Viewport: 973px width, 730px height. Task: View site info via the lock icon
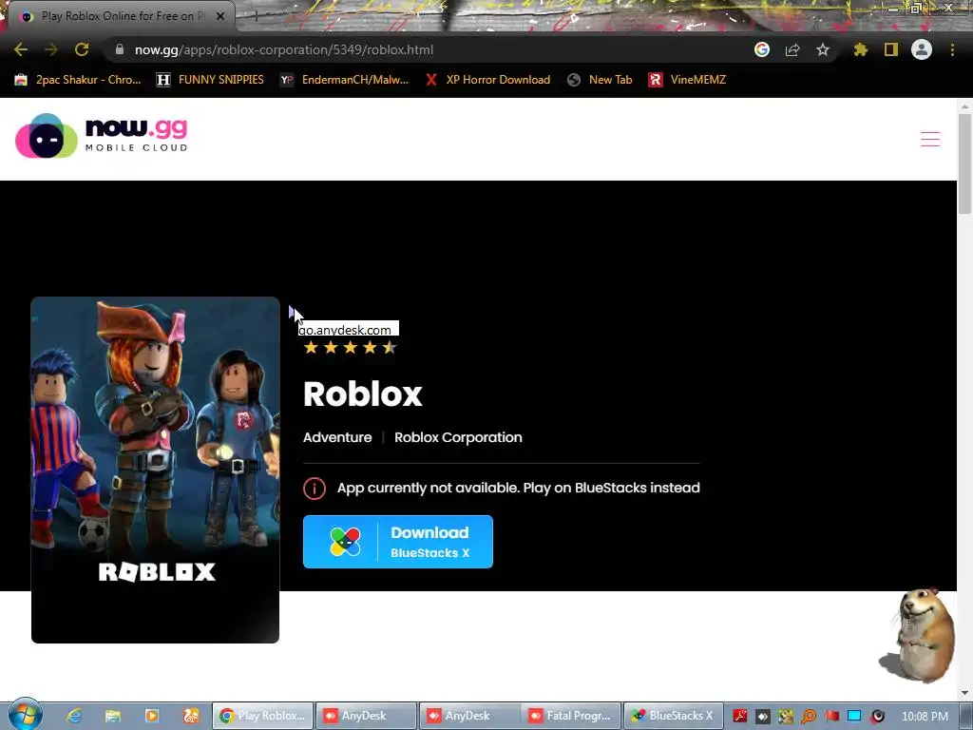tap(120, 49)
